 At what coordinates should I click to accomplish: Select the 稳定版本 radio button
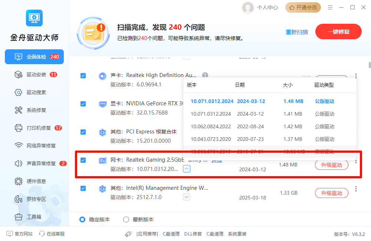[82, 219]
